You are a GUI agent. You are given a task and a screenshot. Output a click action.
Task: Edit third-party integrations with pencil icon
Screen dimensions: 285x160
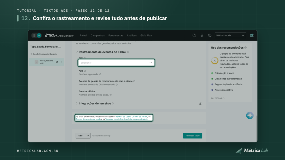pyautogui.click(x=200, y=104)
